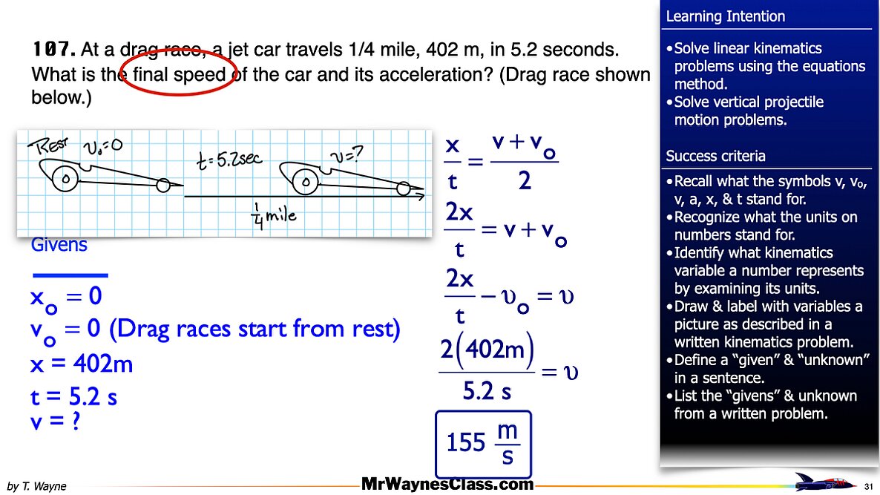Click the 'by T. Wayne' credit

(36, 486)
